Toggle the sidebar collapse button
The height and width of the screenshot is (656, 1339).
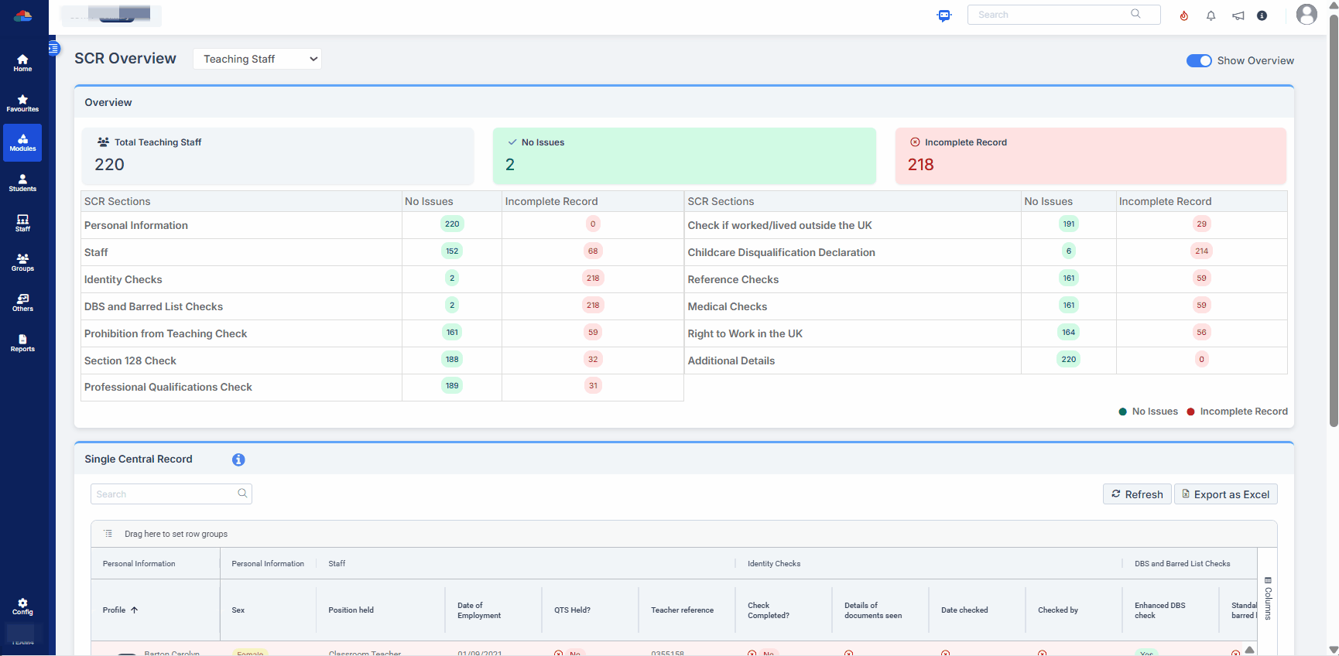pos(53,49)
